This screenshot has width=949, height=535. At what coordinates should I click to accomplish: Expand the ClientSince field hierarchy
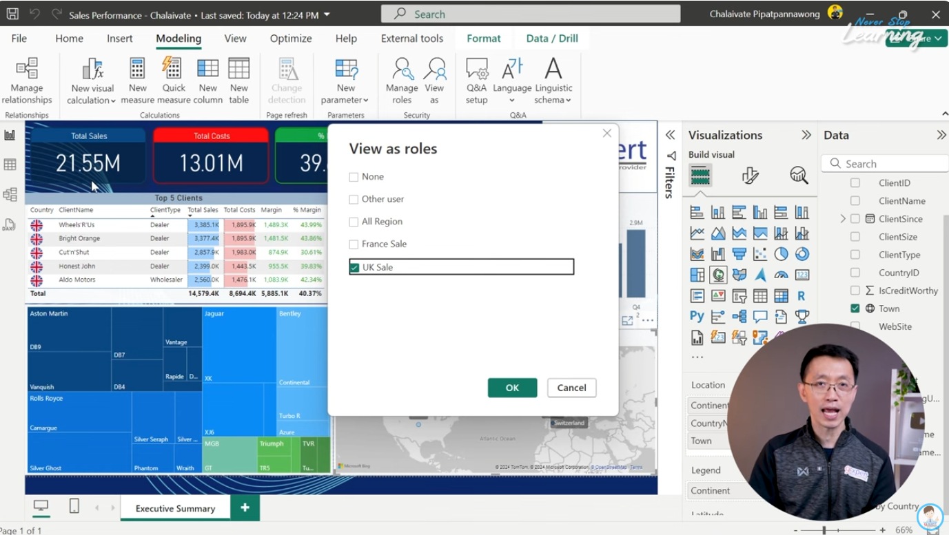click(842, 219)
